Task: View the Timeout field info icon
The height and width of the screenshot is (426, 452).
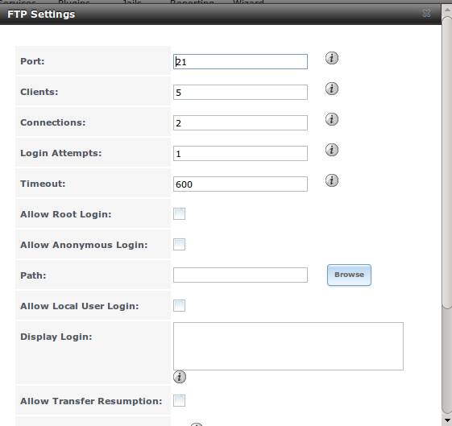Action: (332, 180)
